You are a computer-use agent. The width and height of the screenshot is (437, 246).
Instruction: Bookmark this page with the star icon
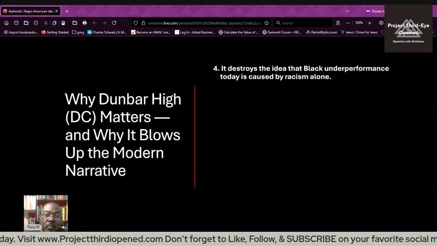266,23
